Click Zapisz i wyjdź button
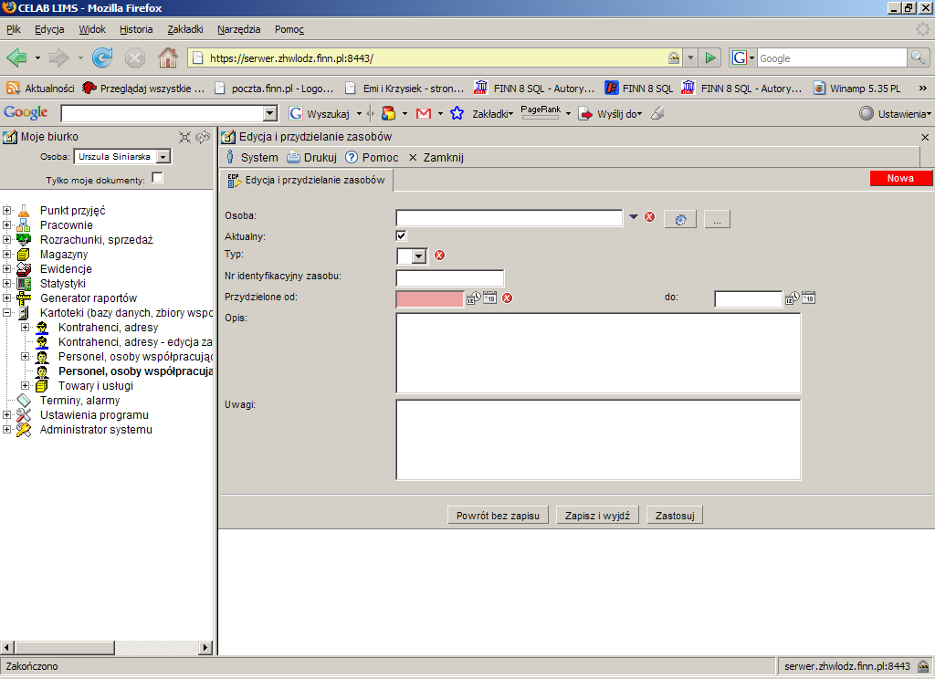 (597, 516)
